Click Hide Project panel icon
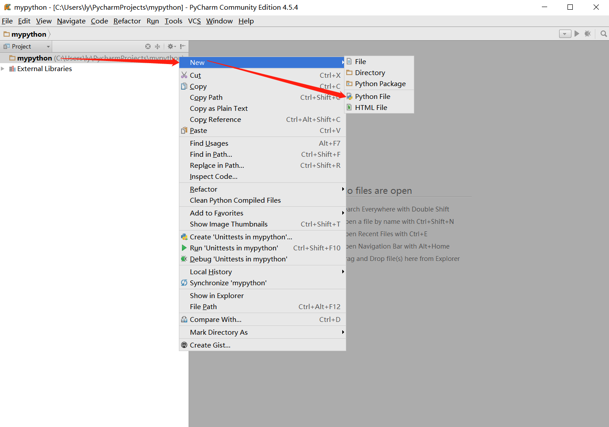The image size is (609, 427). (x=182, y=46)
